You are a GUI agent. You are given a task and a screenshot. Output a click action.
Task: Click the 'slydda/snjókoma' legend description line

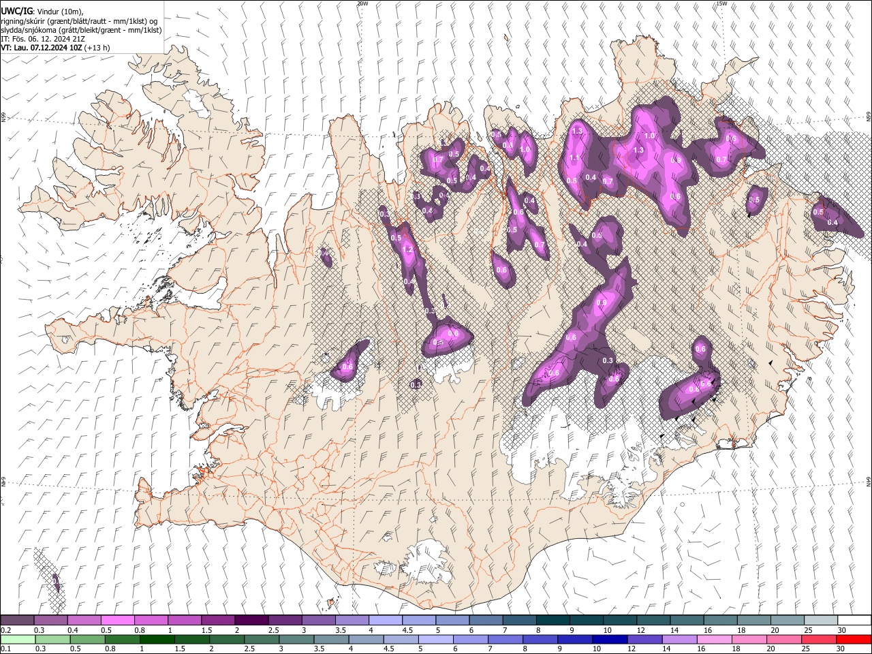pos(81,30)
